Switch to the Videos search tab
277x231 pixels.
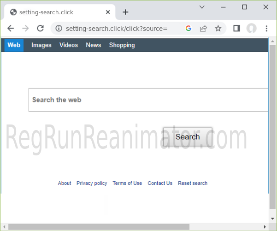click(x=69, y=45)
